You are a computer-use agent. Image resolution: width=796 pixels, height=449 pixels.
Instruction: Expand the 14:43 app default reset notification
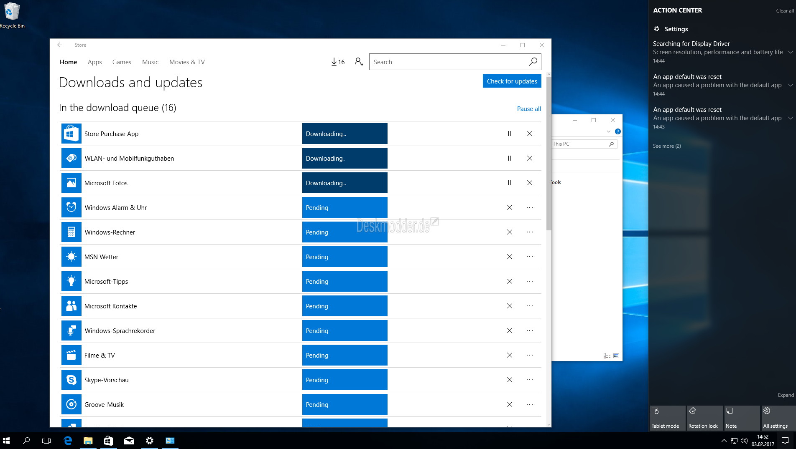(790, 118)
